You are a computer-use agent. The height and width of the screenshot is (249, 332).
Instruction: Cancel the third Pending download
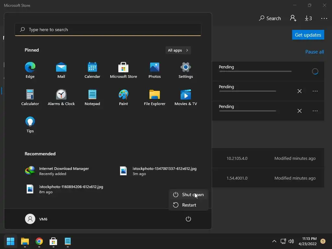299,111
